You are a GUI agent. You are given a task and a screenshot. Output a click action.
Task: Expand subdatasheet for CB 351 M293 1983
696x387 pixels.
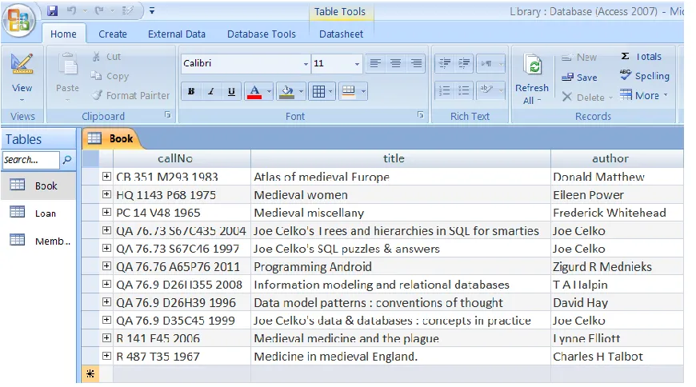(x=106, y=176)
